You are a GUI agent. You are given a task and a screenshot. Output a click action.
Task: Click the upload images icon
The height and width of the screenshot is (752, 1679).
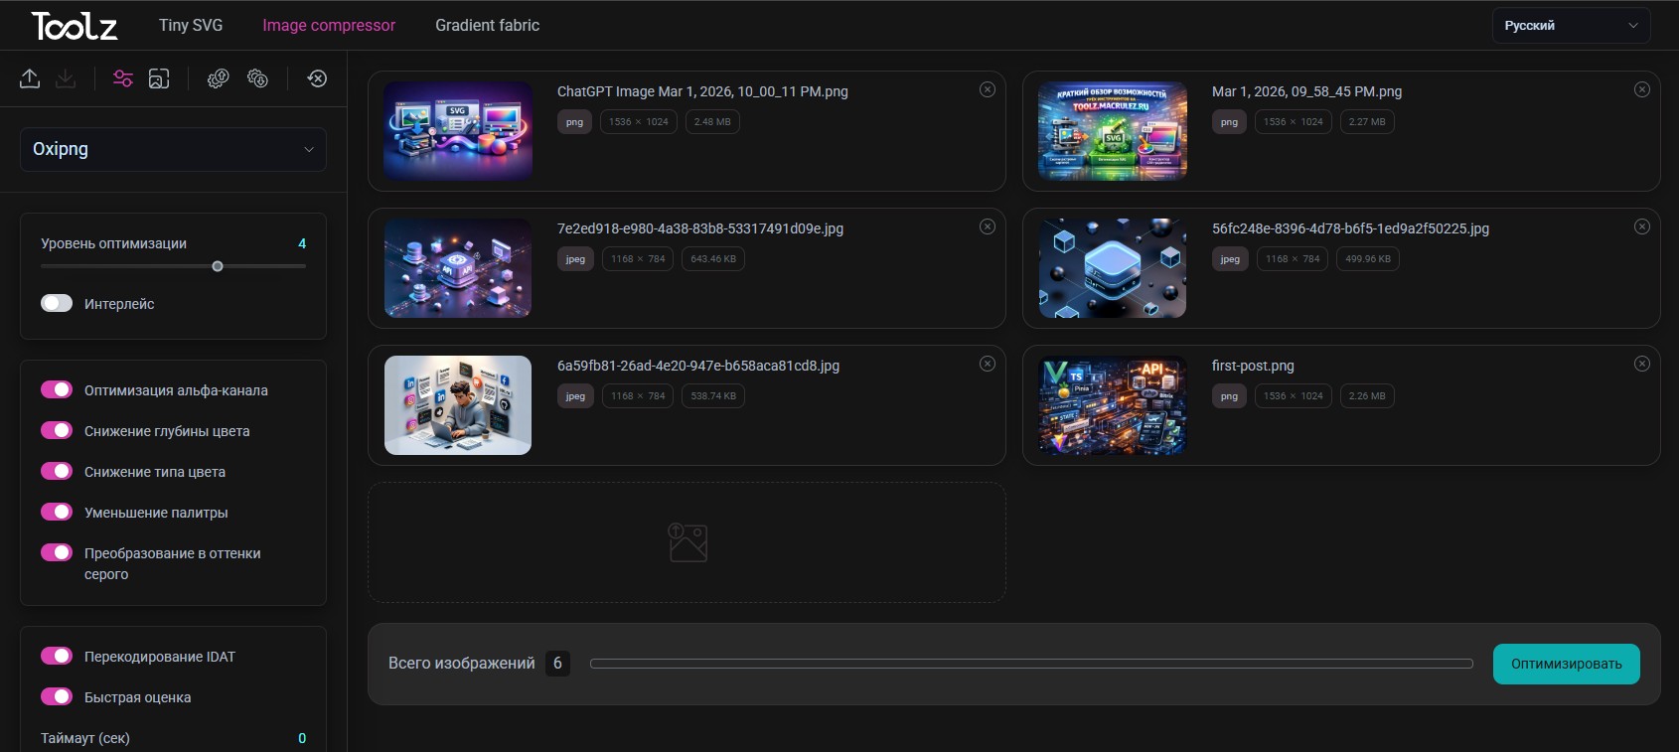pos(30,78)
